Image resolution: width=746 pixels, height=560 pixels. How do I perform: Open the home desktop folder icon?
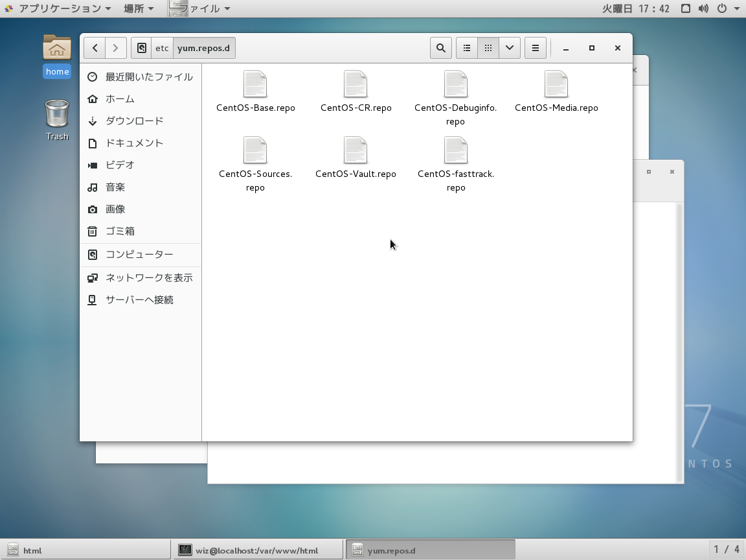click(56, 56)
